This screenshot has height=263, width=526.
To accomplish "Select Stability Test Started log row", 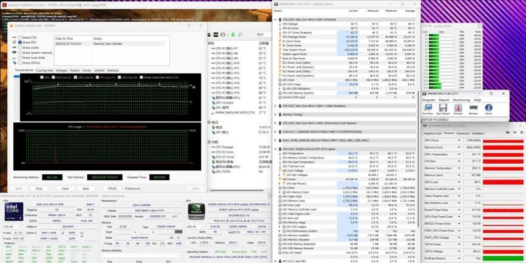I will coord(109,43).
